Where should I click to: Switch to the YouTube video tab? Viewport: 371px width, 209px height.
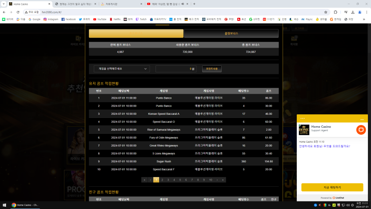[167, 4]
